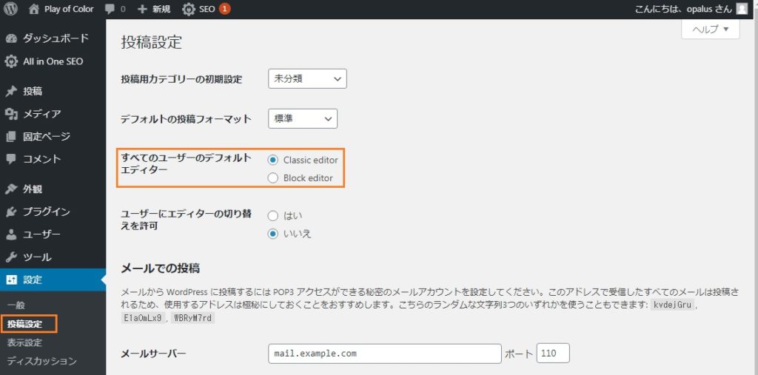
Task: Click 新規 in the admin bar
Action: click(x=161, y=9)
